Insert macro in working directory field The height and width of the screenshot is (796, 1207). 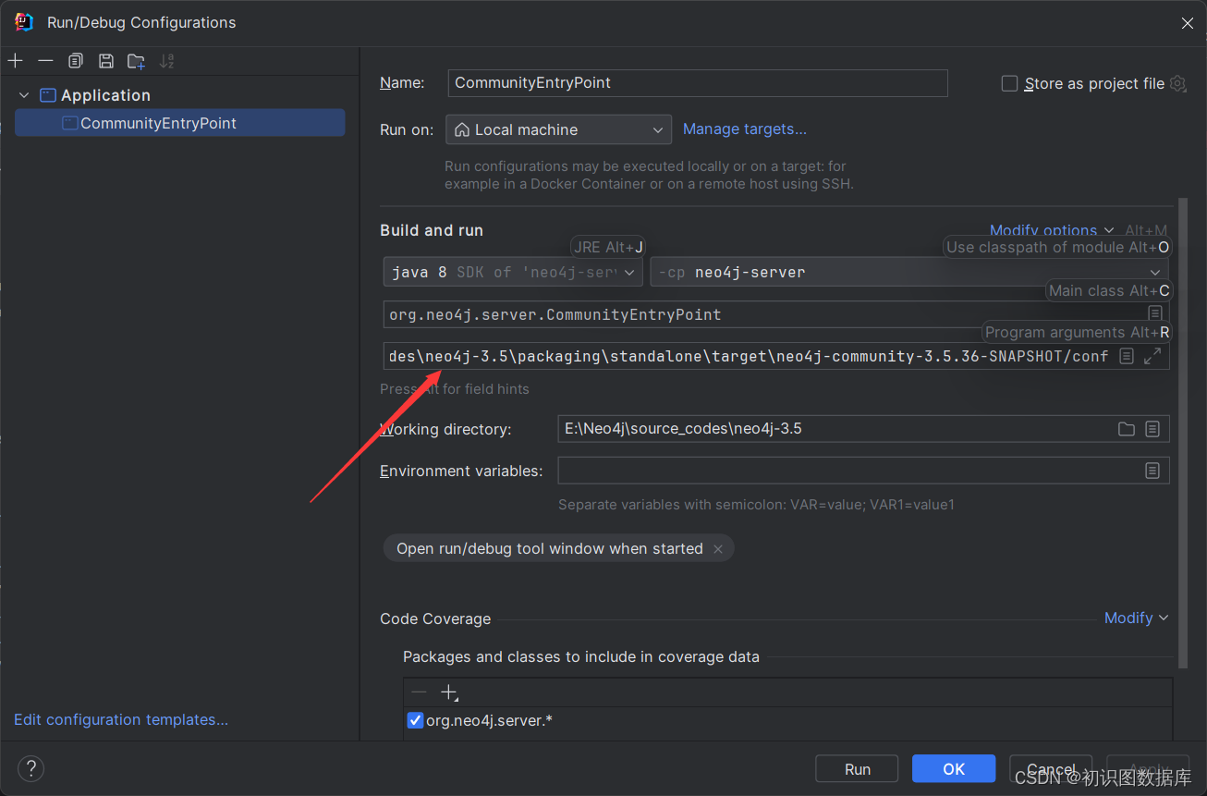1152,429
